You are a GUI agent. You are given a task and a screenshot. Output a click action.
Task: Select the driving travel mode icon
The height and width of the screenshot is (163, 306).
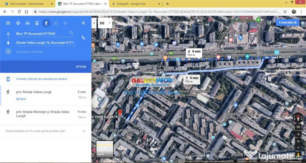click(x=27, y=23)
